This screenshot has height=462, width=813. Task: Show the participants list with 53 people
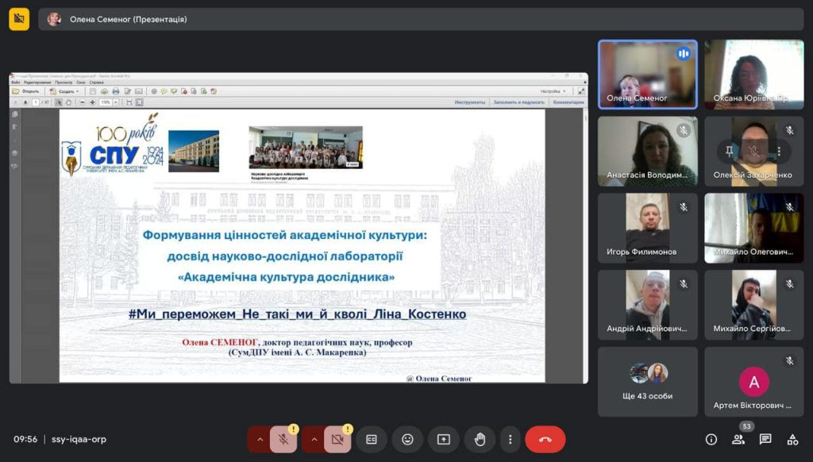click(738, 439)
